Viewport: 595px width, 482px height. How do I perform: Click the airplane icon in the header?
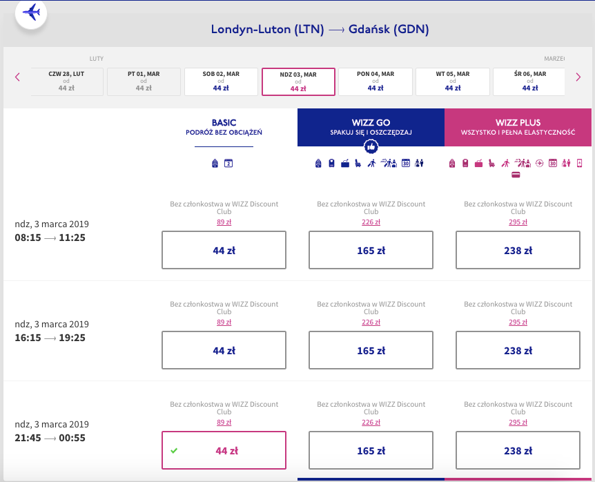click(x=31, y=12)
